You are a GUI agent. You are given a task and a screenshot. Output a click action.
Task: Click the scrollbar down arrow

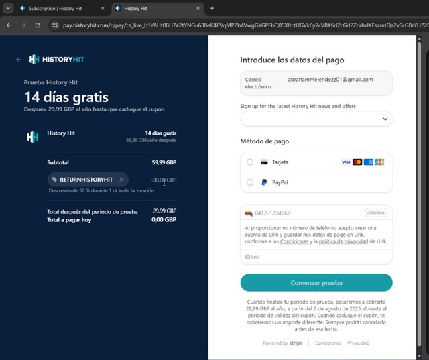[x=419, y=356]
